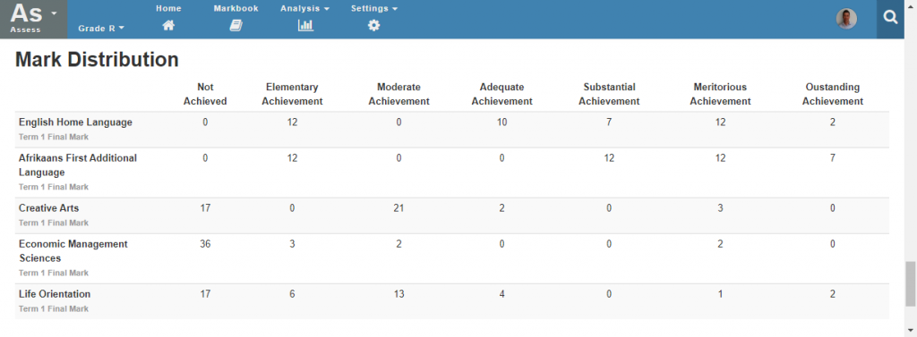Screen dimensions: 917x337
Task: Open the Settings menu
Action: tap(374, 8)
